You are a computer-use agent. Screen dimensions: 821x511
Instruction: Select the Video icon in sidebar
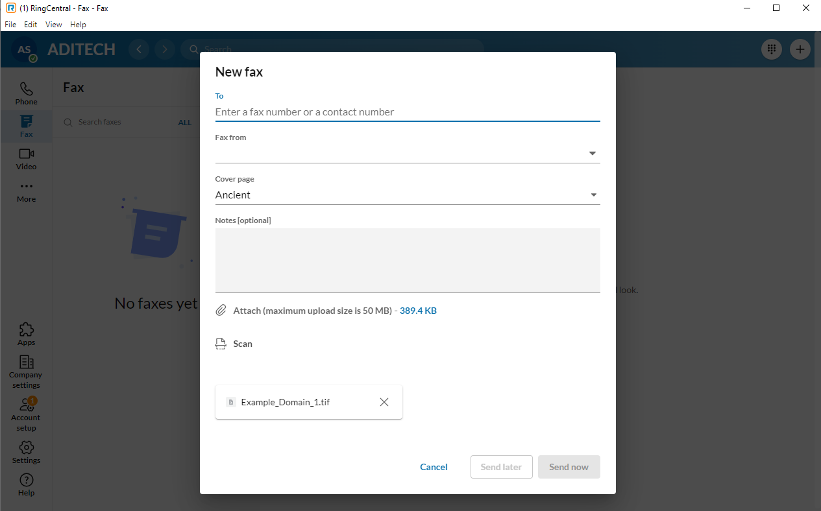tap(26, 158)
